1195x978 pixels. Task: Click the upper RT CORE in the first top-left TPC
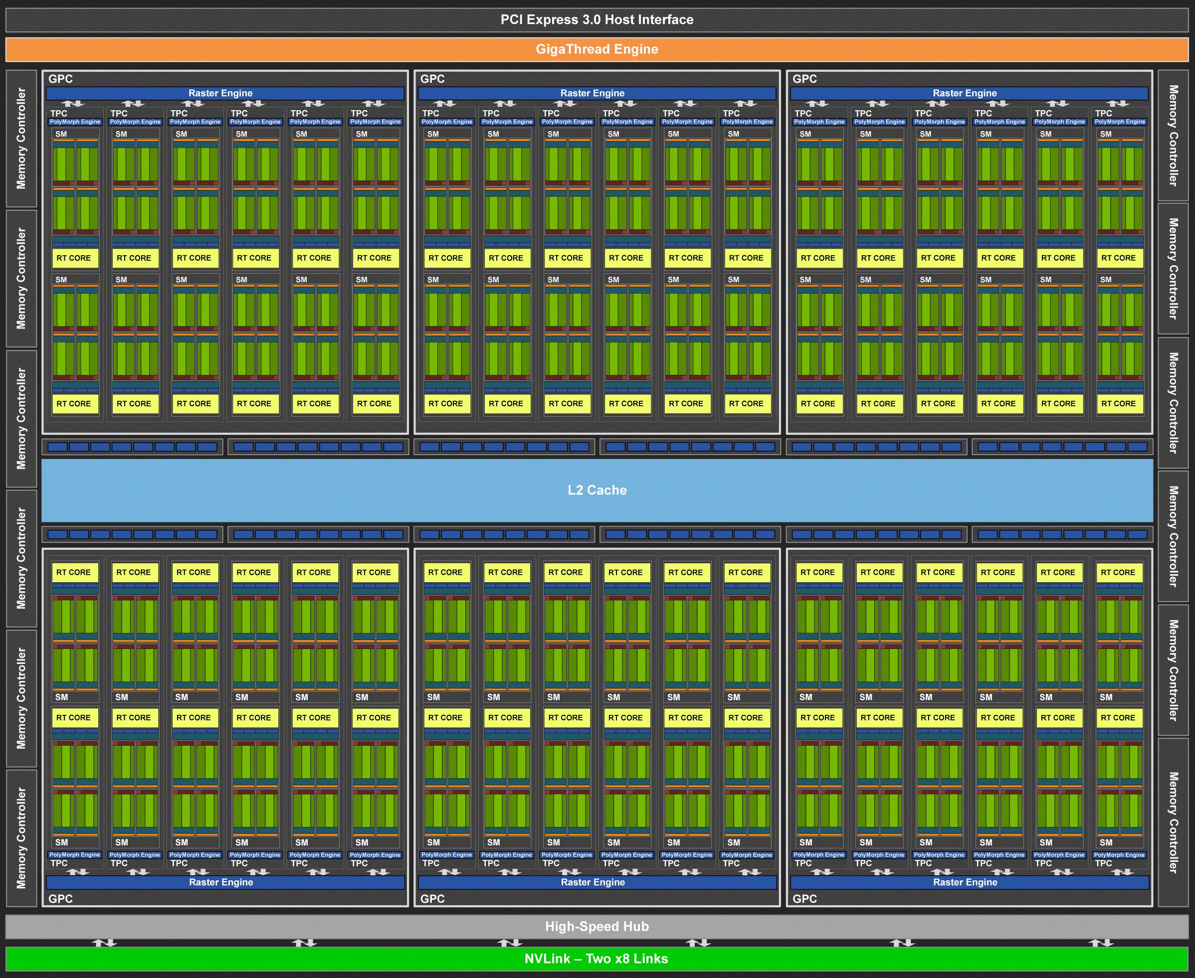coord(74,258)
